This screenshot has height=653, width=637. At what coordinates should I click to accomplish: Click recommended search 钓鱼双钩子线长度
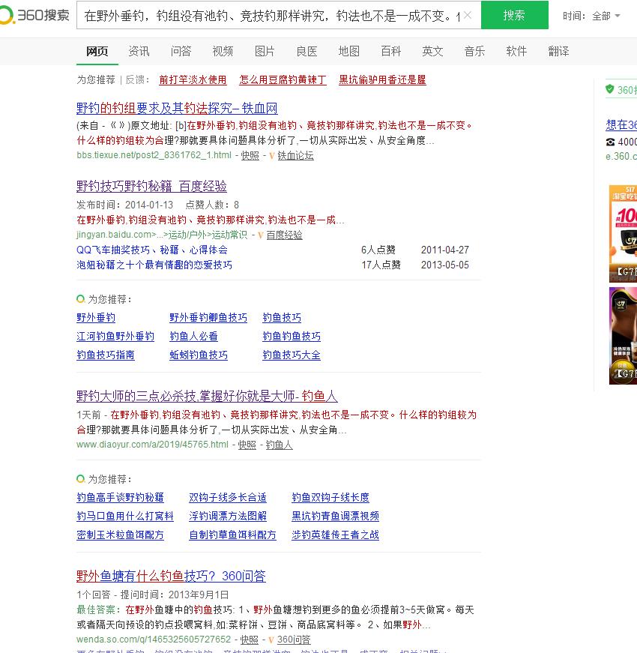click(330, 498)
